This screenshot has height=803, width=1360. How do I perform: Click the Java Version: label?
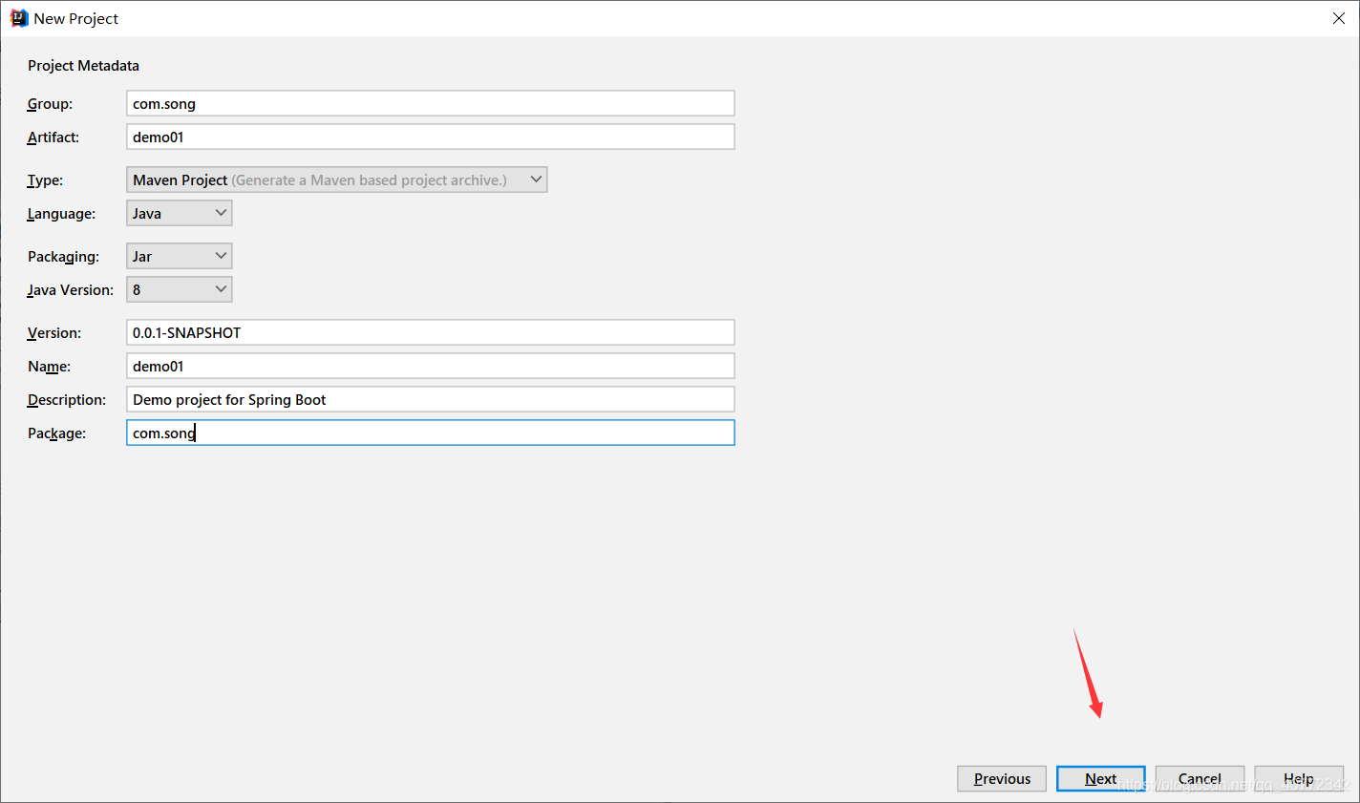click(x=71, y=290)
